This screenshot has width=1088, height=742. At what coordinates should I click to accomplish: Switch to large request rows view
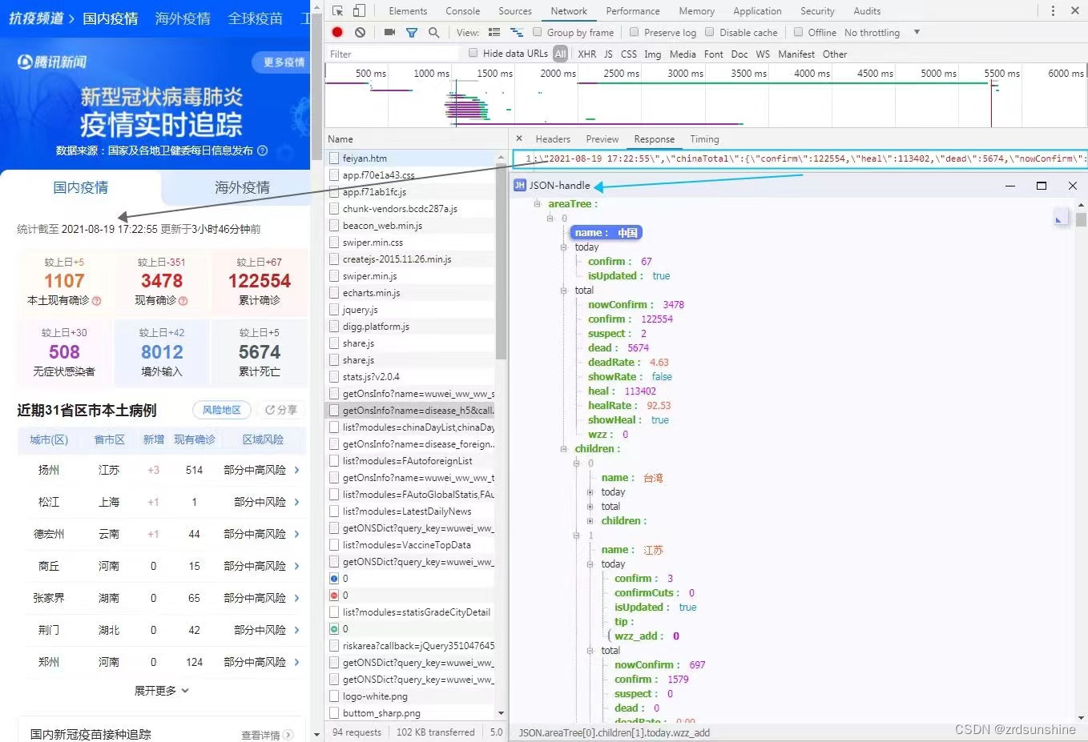tap(494, 33)
